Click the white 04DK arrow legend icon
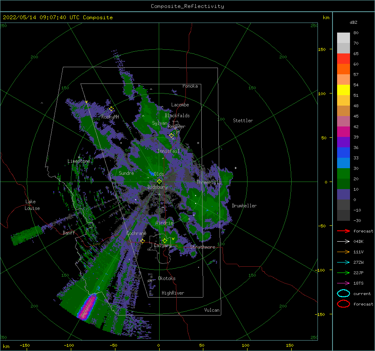Image resolution: width=375 pixels, height=351 pixels. [x=343, y=242]
